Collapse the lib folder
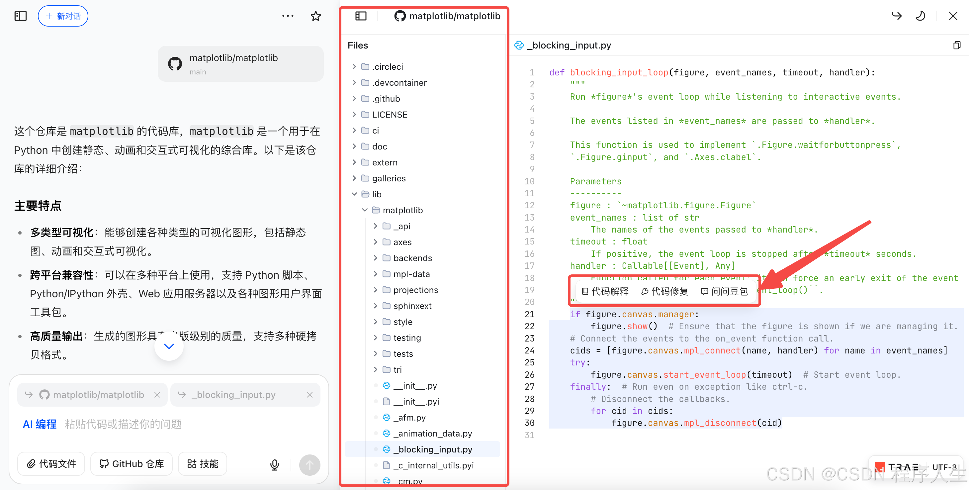 [354, 194]
